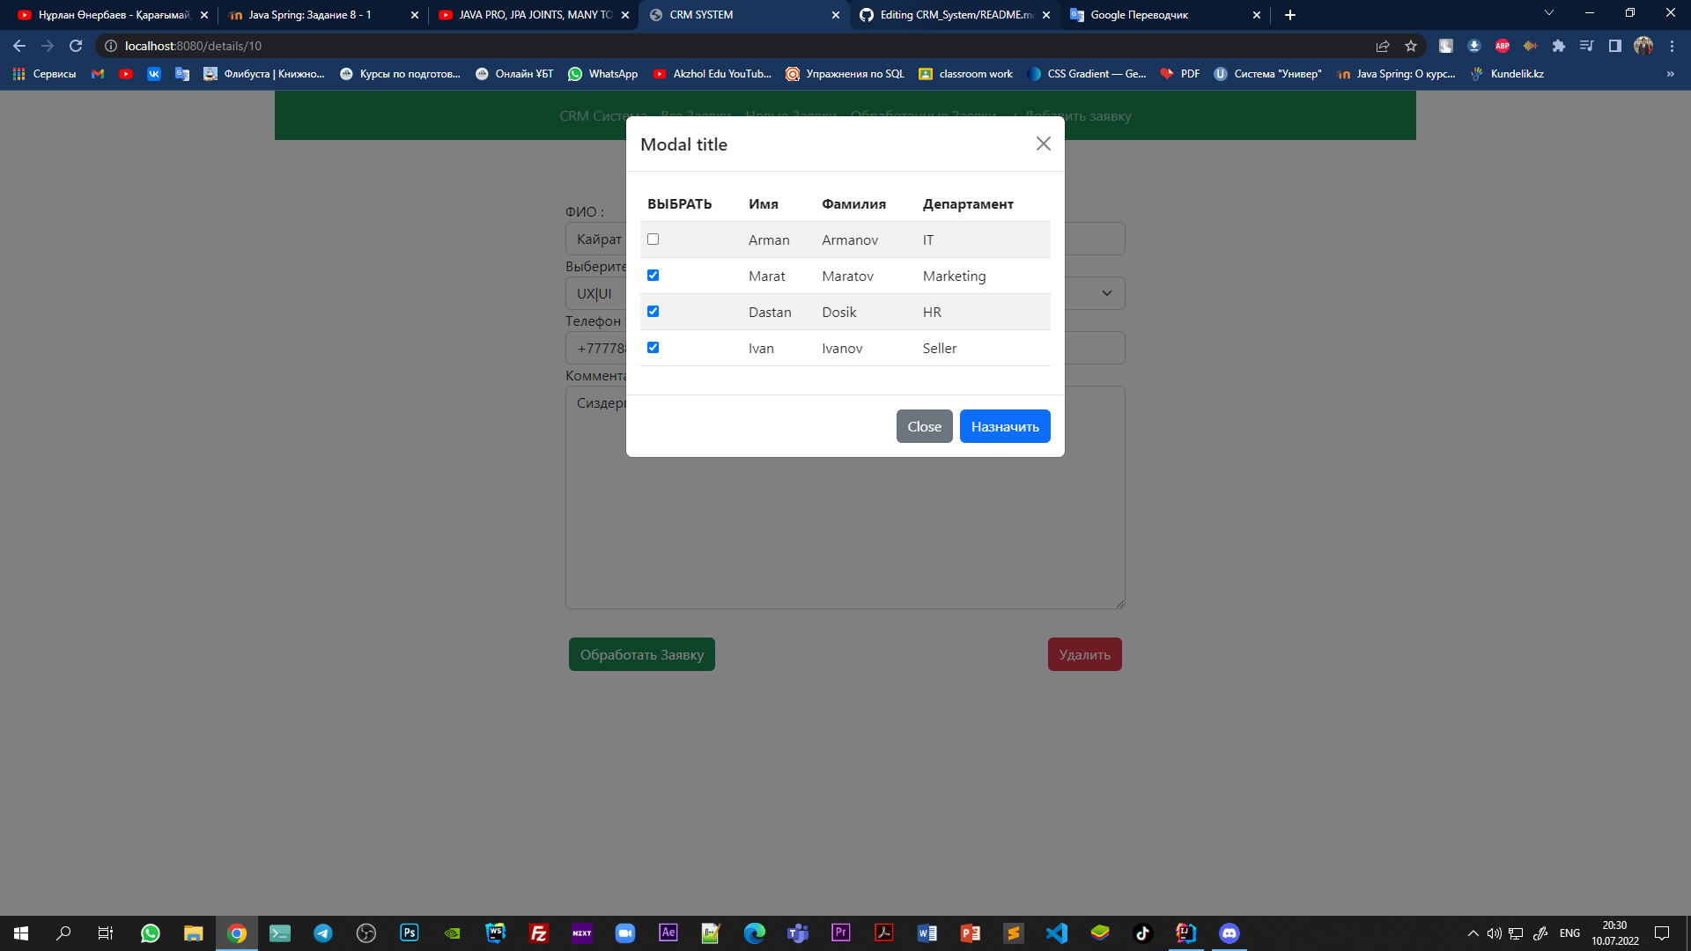Screen dimensions: 1691x951
Task: Click the browser Back arrow
Action: click(19, 46)
